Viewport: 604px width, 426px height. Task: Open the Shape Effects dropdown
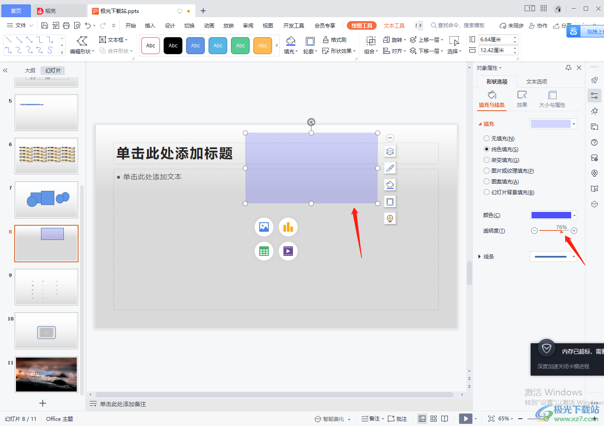click(339, 51)
